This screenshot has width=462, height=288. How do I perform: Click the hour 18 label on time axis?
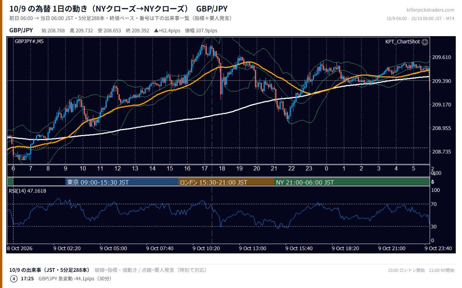point(222,168)
